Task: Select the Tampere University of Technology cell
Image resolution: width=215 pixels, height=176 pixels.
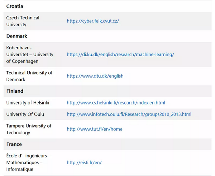Action: 29,129
